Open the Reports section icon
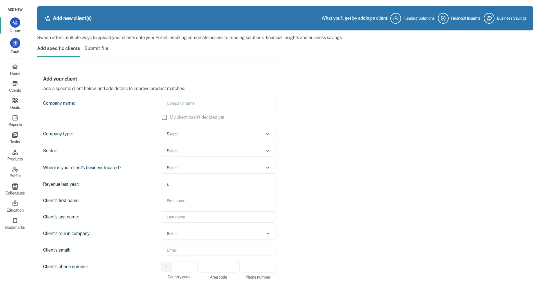 click(15, 118)
